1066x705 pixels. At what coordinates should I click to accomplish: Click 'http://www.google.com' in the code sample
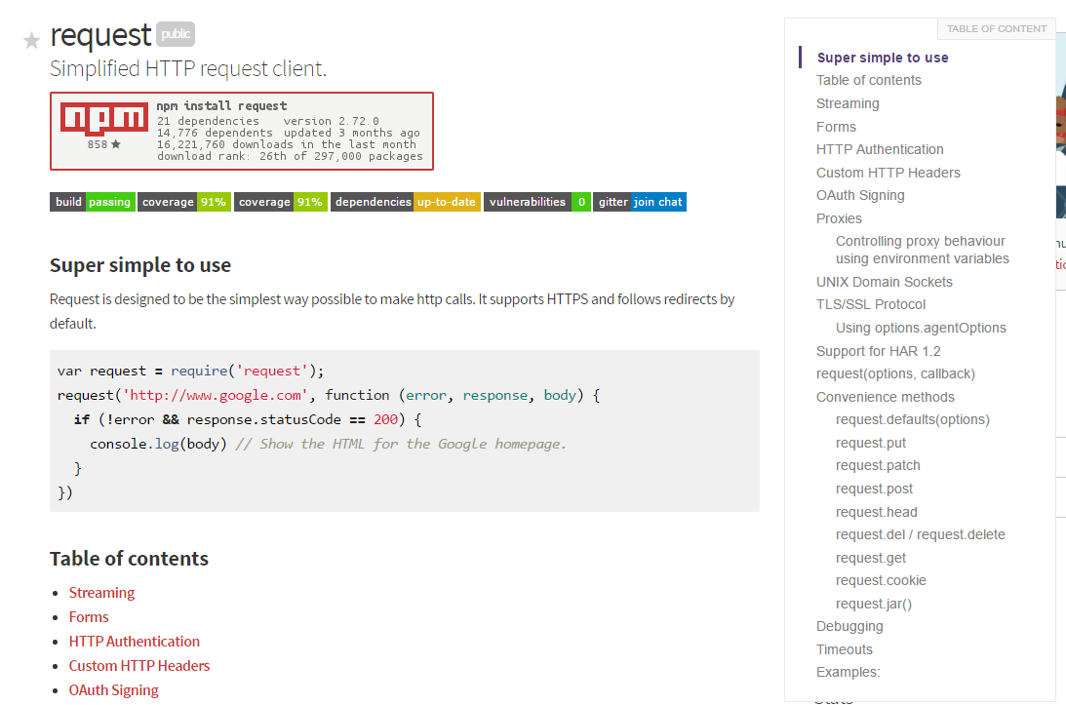[x=216, y=395]
